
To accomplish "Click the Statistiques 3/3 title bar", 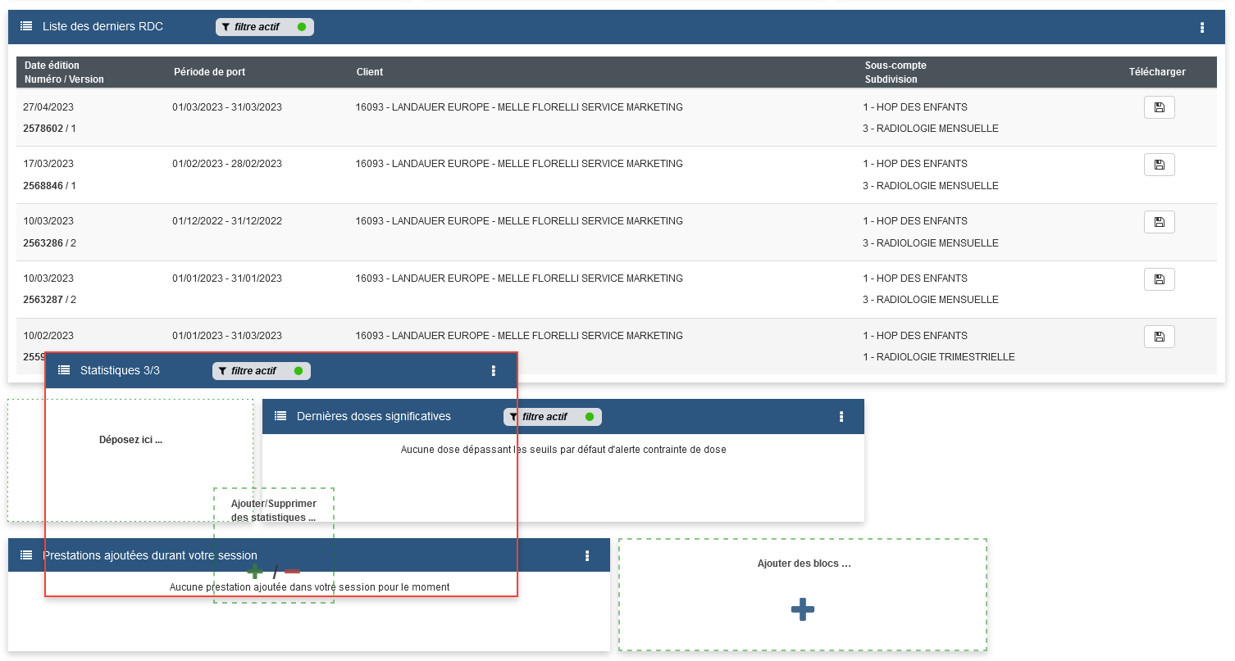I will pyautogui.click(x=121, y=371).
